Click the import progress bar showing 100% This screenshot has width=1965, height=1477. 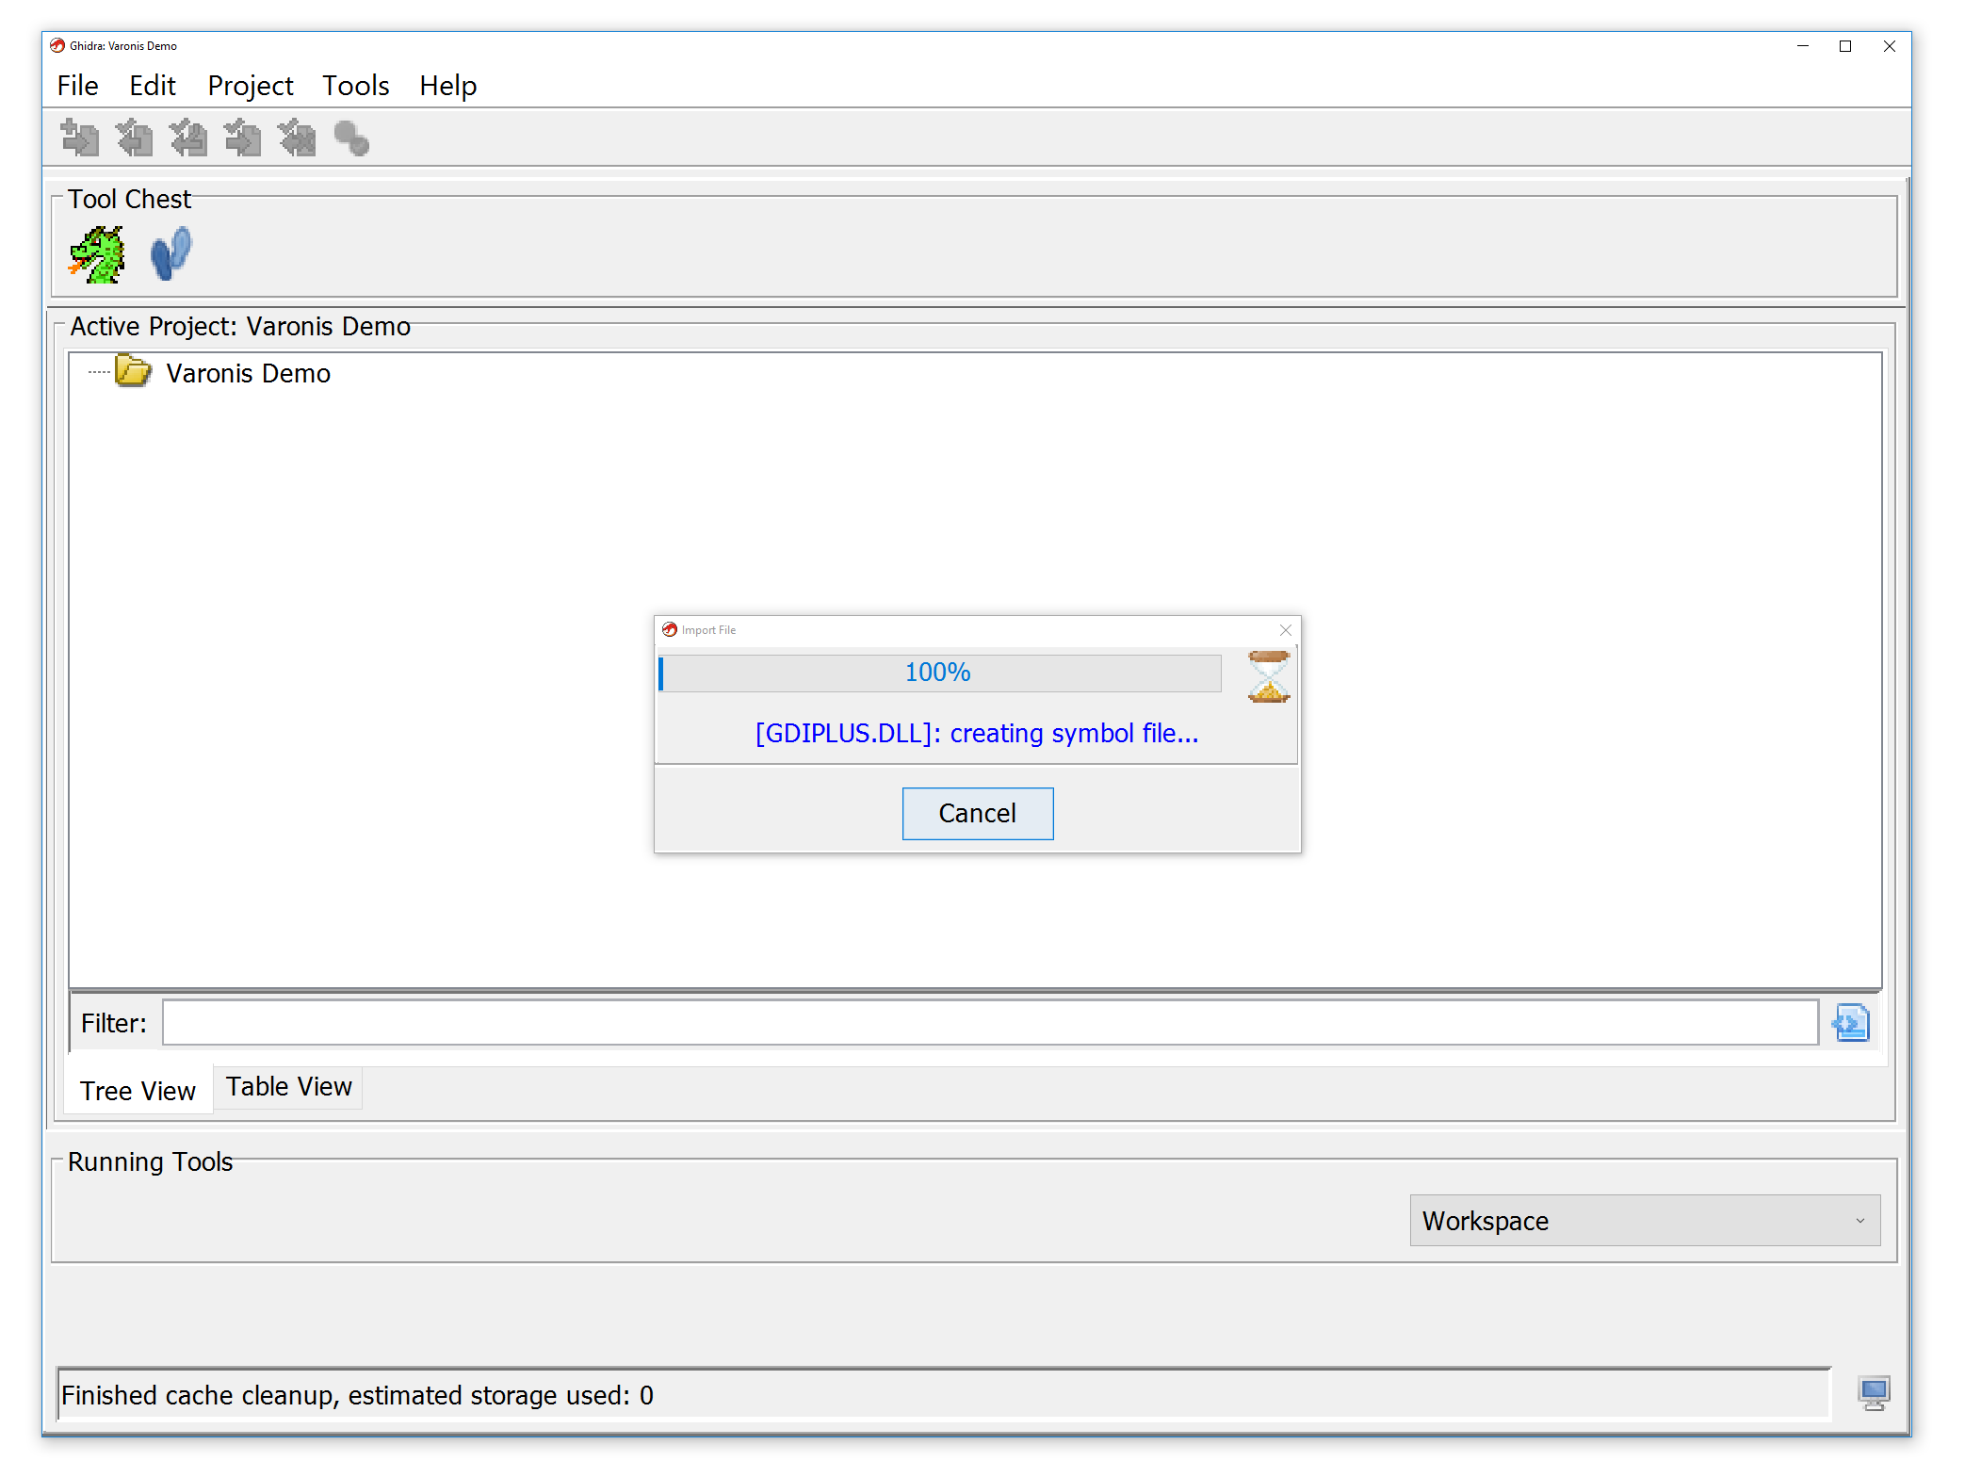tap(938, 673)
